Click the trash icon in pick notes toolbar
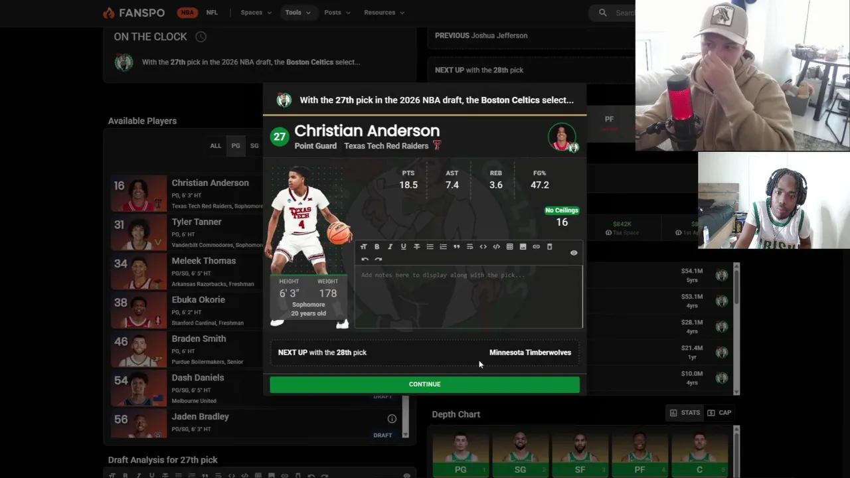The height and width of the screenshot is (478, 850). click(549, 247)
